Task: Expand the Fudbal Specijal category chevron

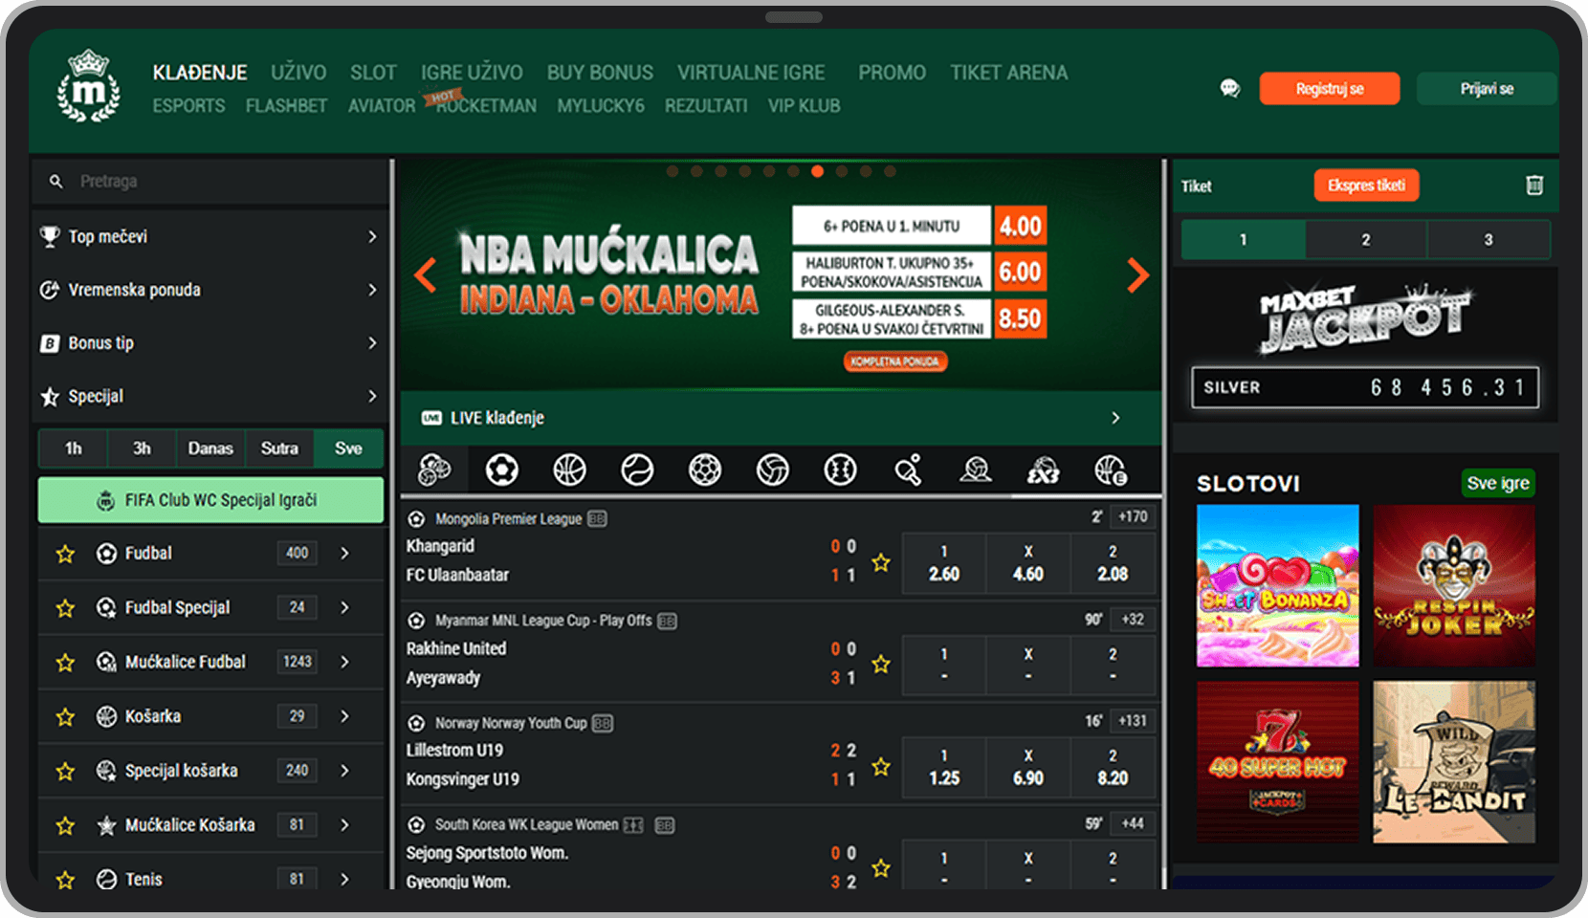Action: [344, 608]
